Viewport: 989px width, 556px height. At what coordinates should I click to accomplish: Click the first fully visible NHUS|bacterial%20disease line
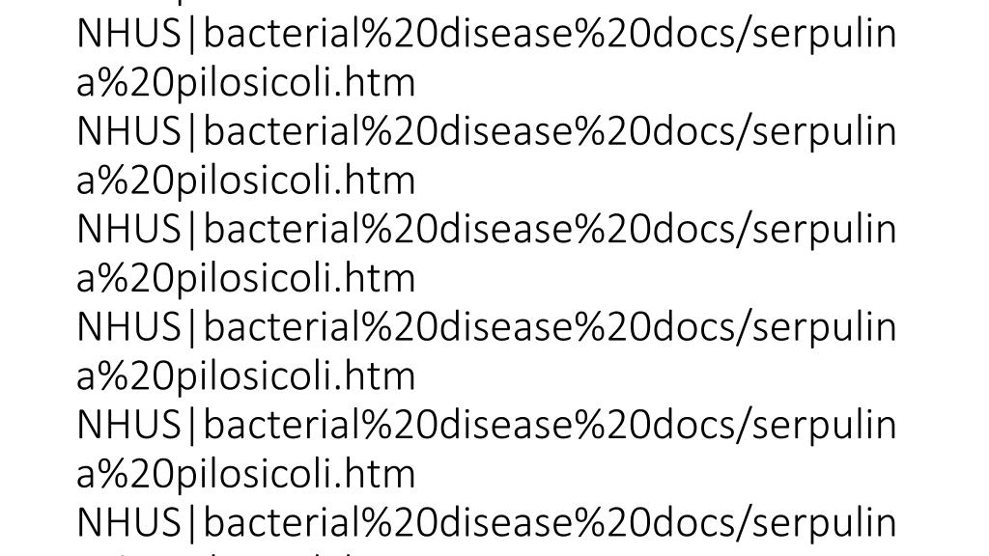[487, 35]
